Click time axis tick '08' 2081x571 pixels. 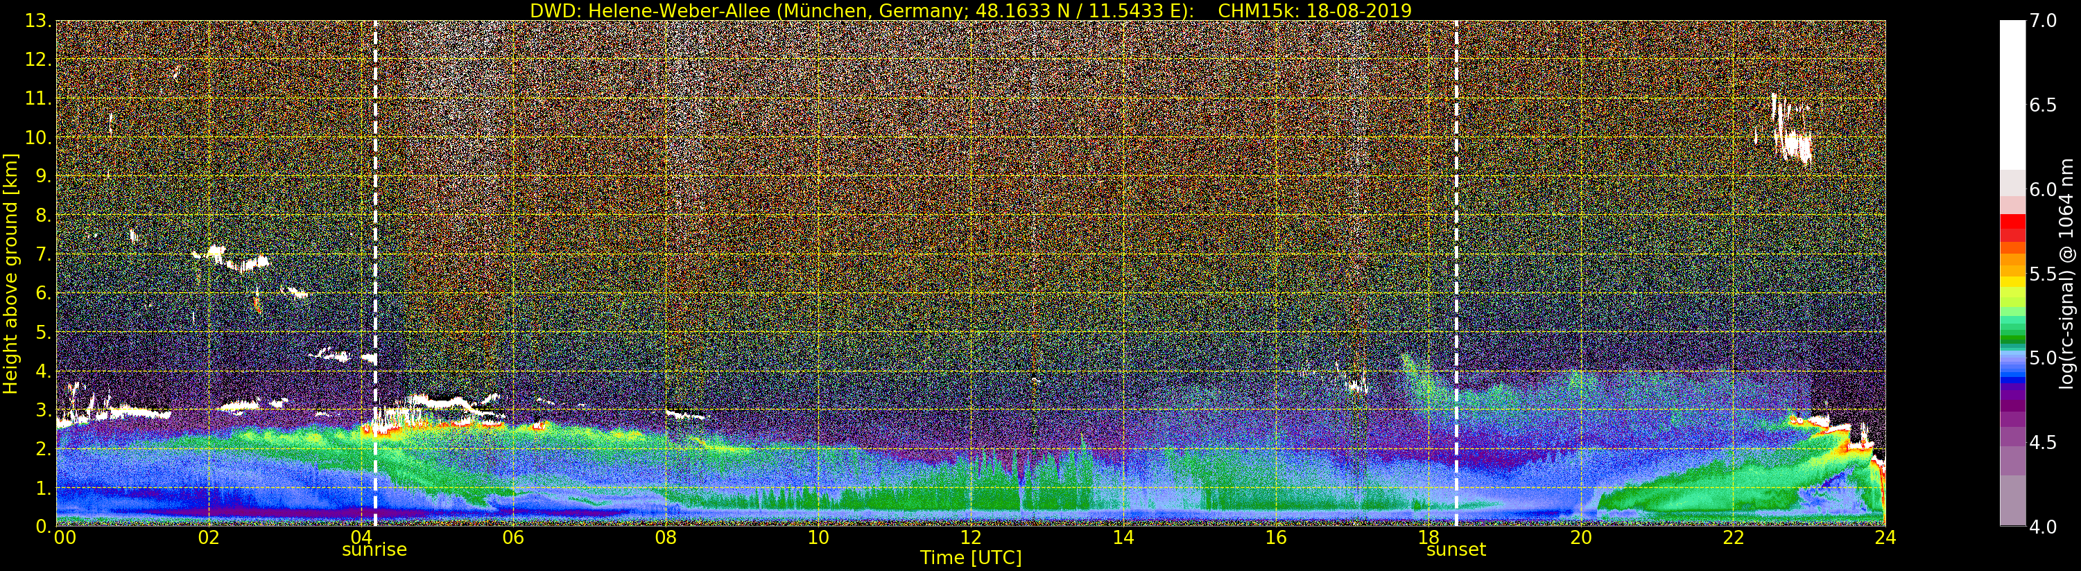(666, 538)
